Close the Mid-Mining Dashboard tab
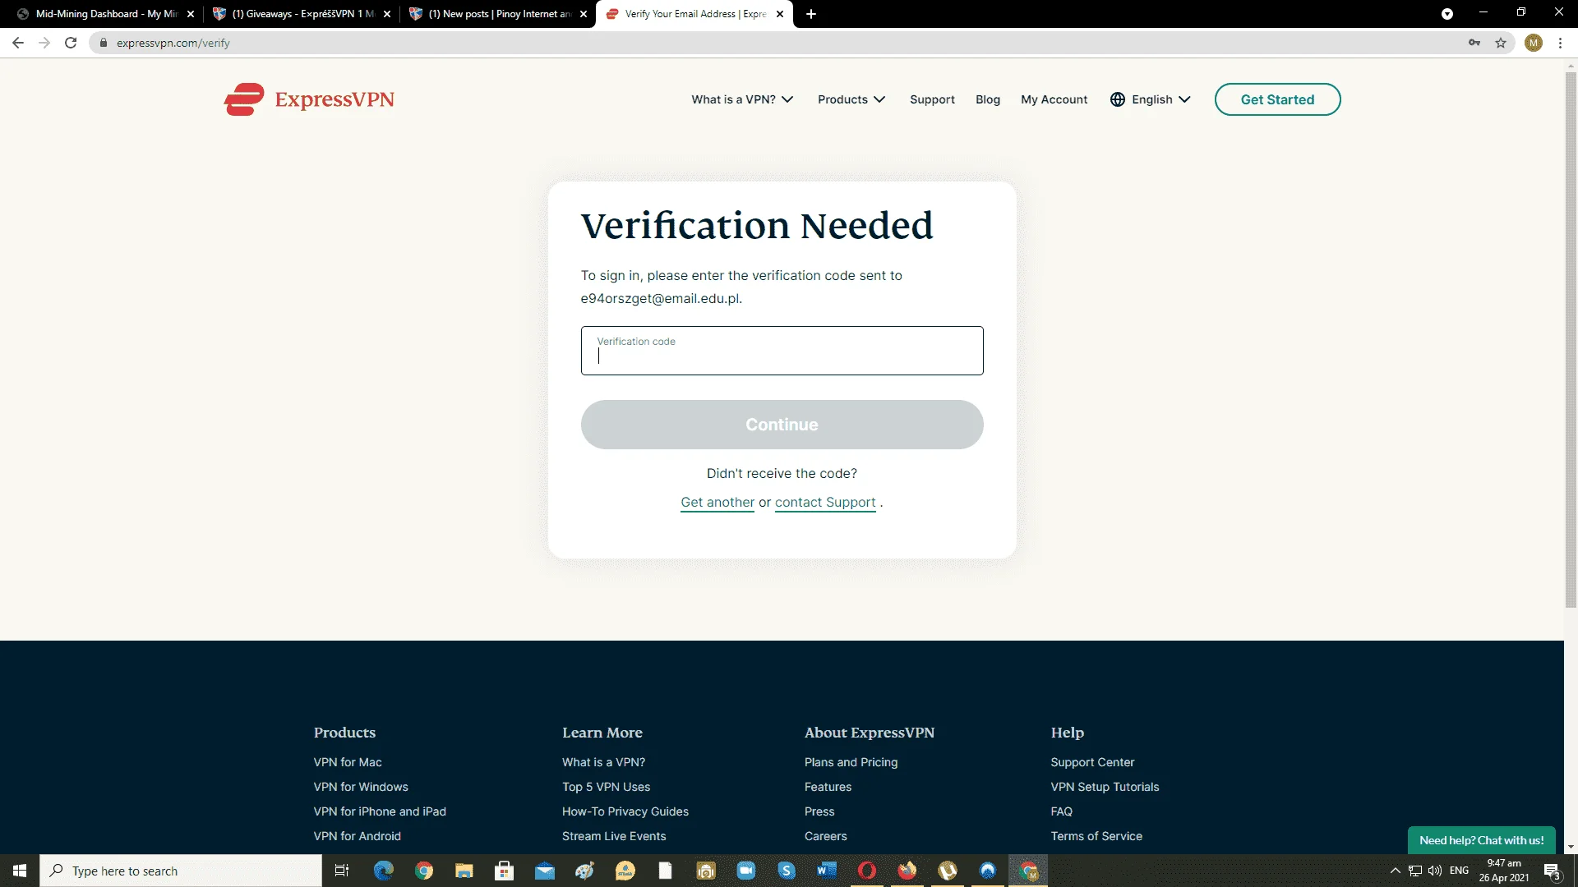The height and width of the screenshot is (887, 1578). point(191,14)
